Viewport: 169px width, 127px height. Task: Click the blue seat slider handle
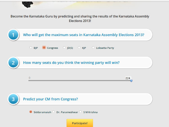131,81
